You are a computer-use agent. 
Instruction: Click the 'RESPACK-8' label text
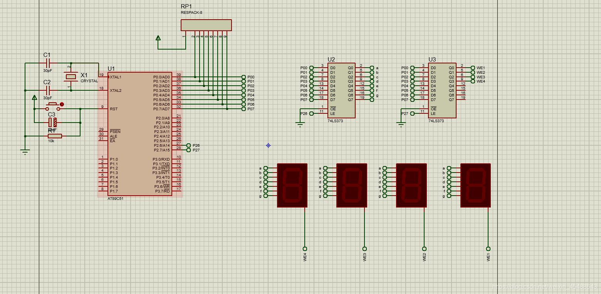[x=191, y=13]
